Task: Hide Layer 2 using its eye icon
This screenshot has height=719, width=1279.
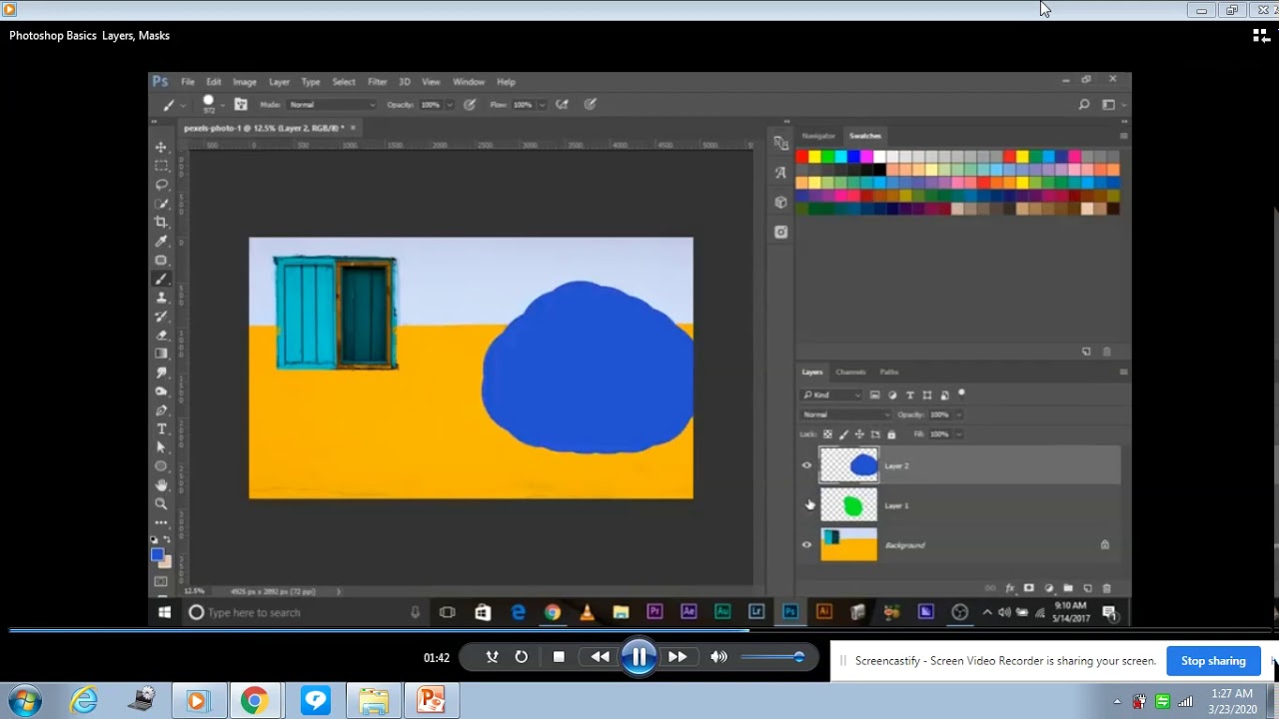Action: [x=807, y=465]
